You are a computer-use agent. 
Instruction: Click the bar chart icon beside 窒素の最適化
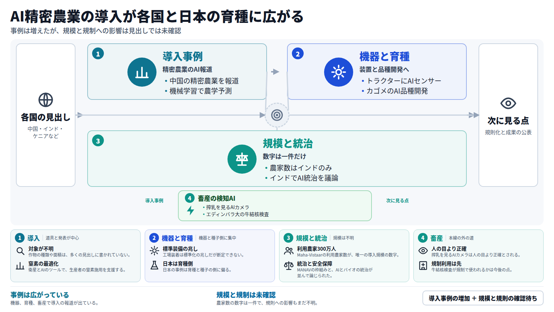tap(20, 266)
